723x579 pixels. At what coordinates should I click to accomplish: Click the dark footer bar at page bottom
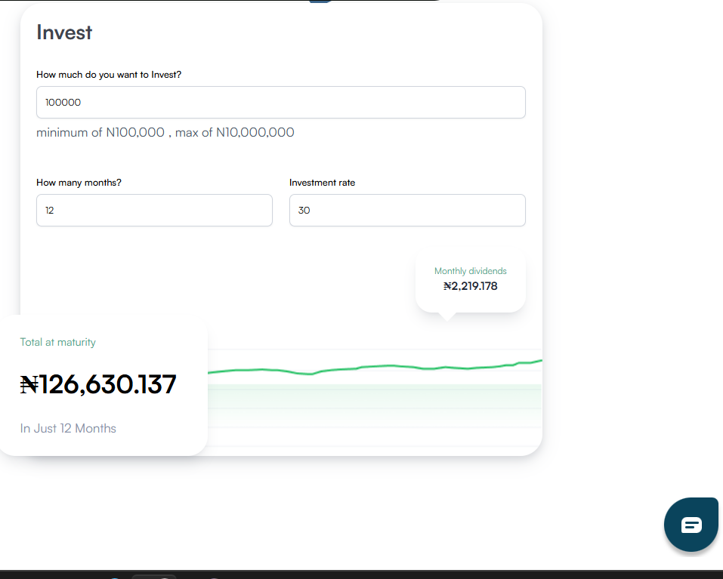pos(361,572)
